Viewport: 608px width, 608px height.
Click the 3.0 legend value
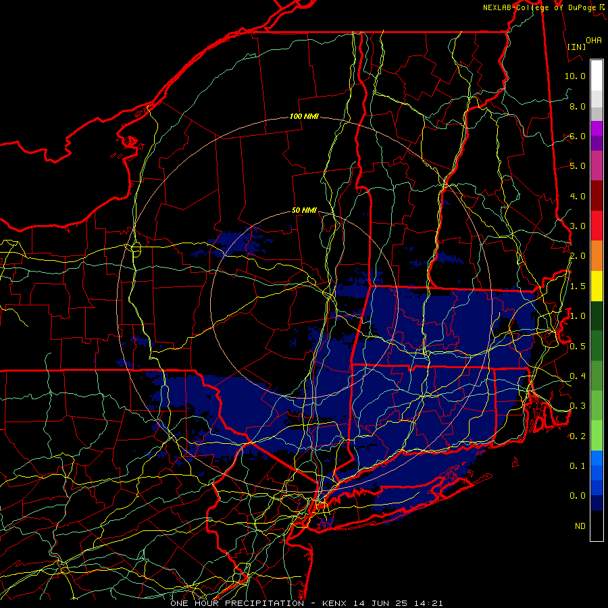pos(578,226)
